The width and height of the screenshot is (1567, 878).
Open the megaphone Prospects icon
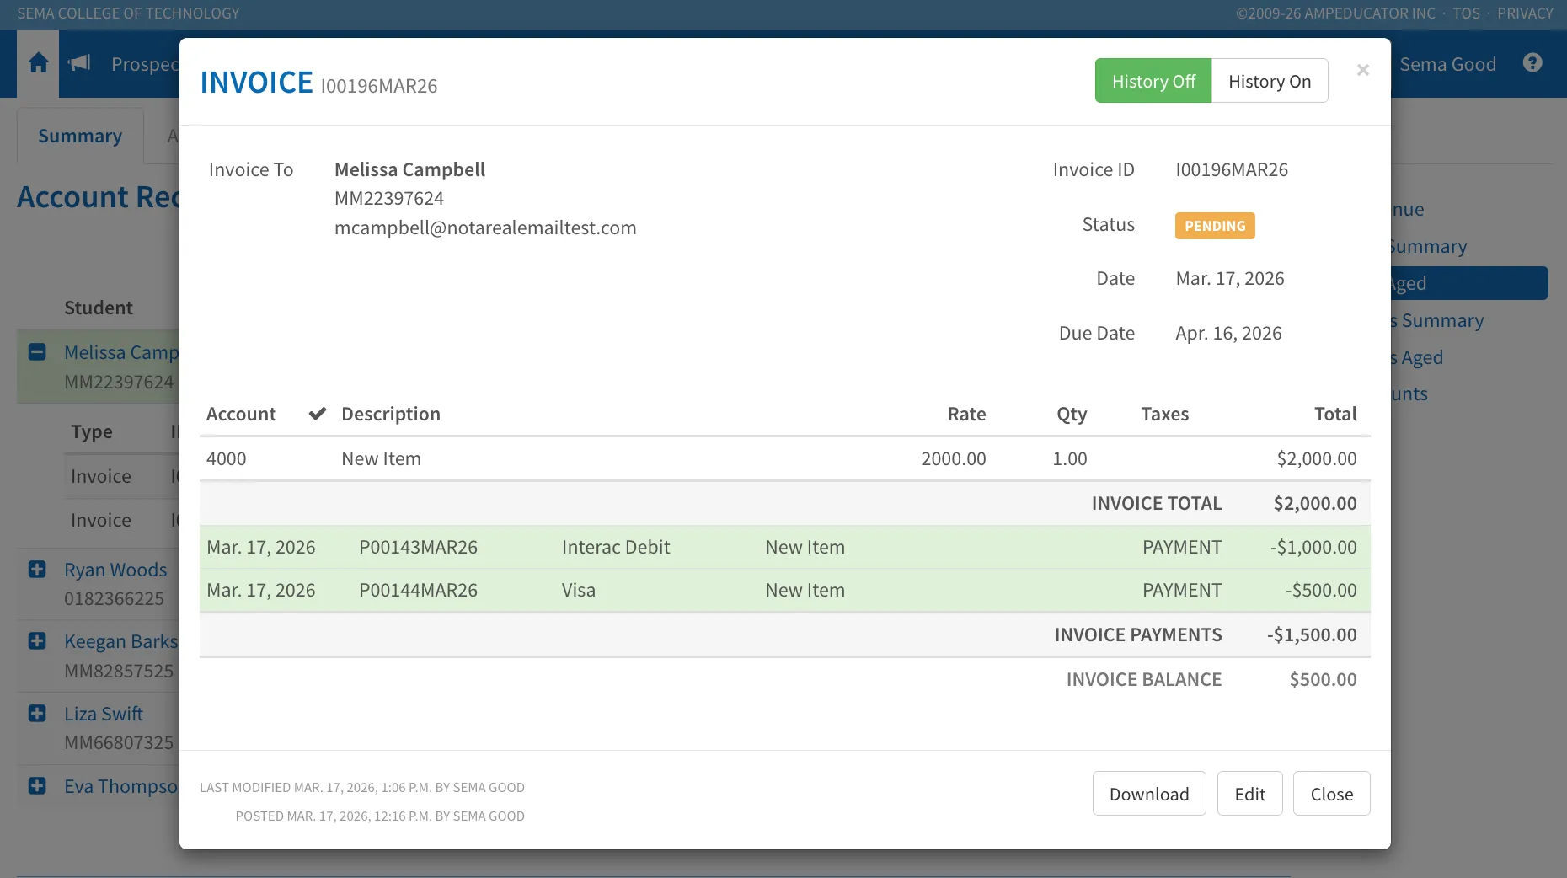click(80, 63)
